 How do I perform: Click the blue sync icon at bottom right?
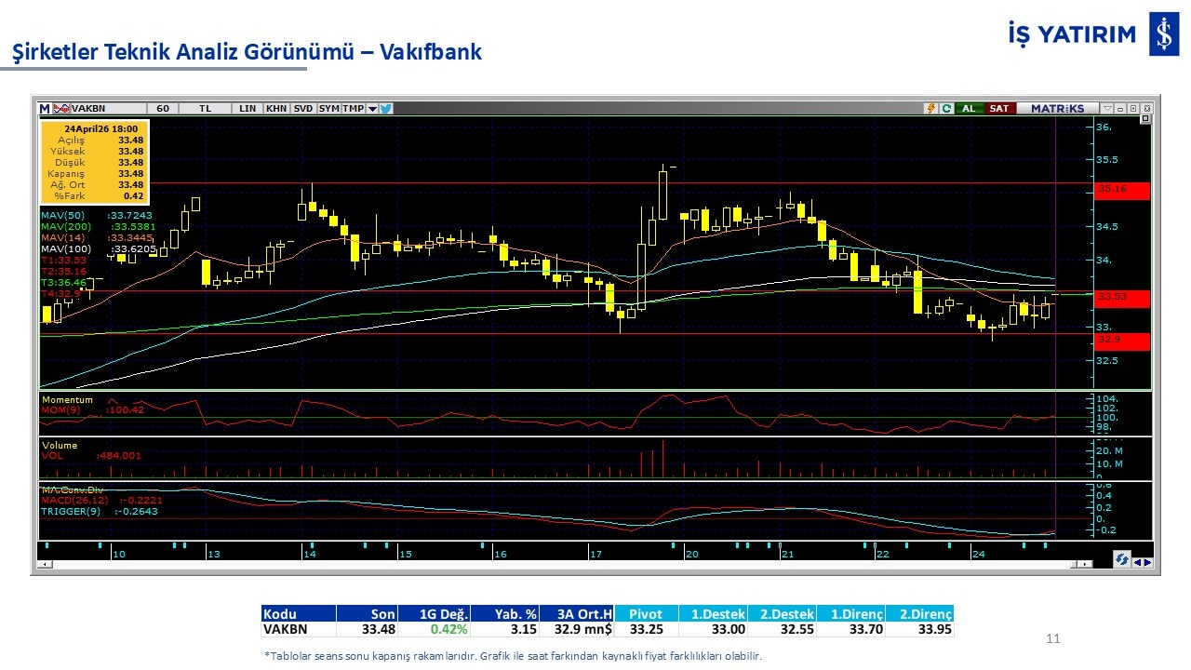tap(1123, 559)
